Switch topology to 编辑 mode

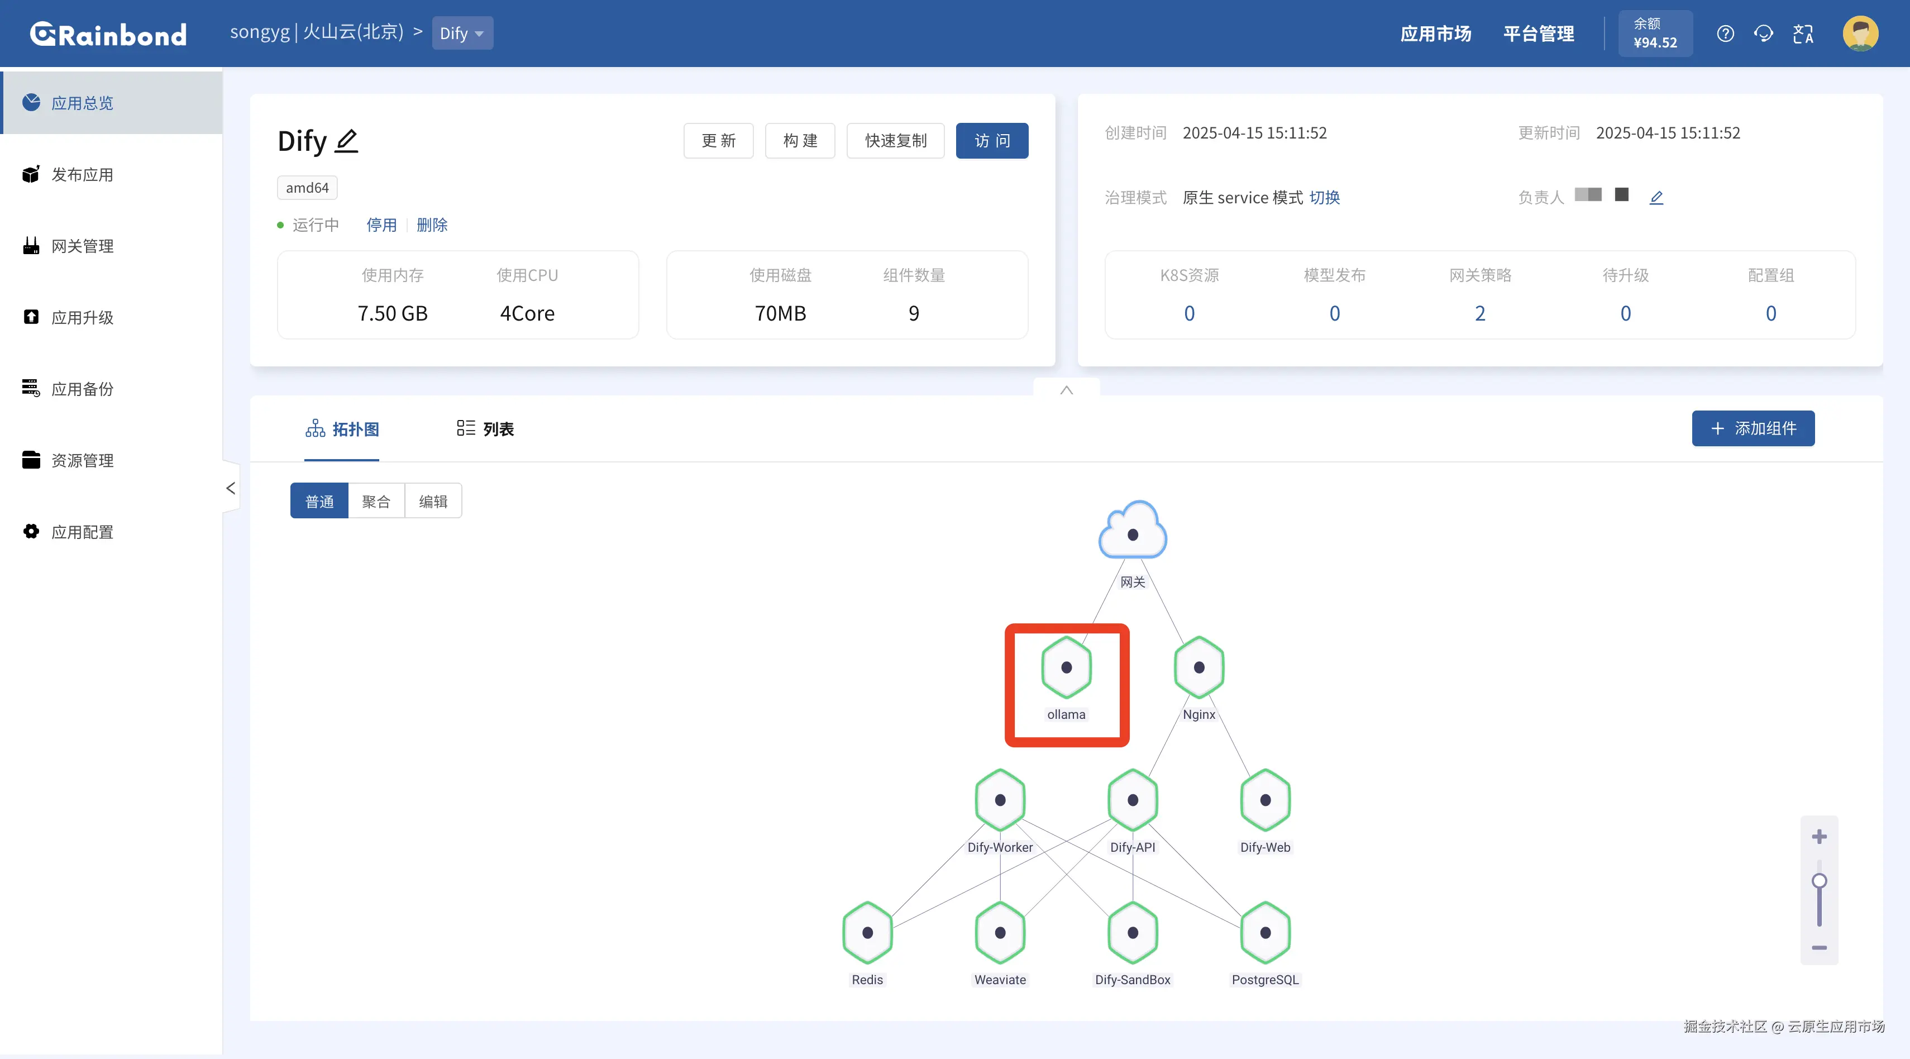pyautogui.click(x=433, y=502)
